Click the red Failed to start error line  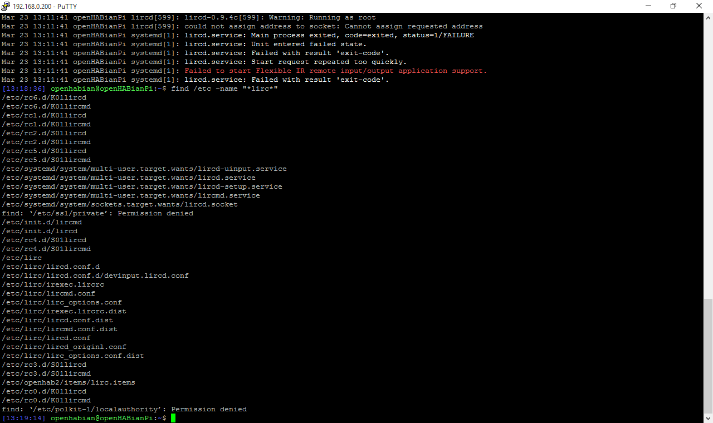click(x=334, y=70)
